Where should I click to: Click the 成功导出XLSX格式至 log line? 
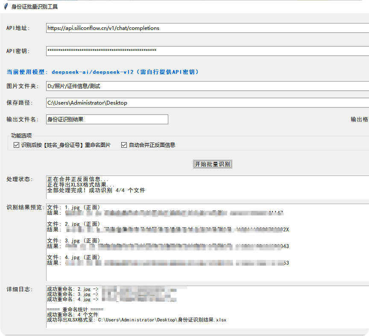[137, 320]
